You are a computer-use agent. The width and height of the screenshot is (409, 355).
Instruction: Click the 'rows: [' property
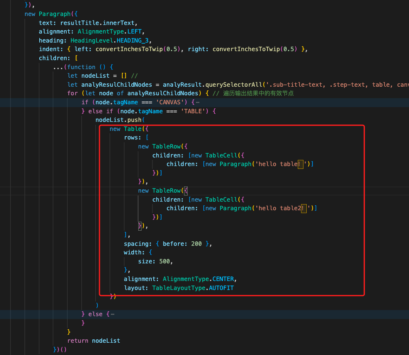[x=136, y=137]
